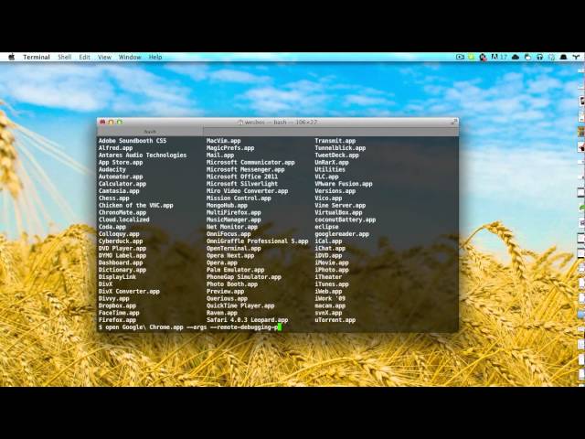585x439 pixels.
Task: Open the Edit menu
Action: pyautogui.click(x=85, y=57)
